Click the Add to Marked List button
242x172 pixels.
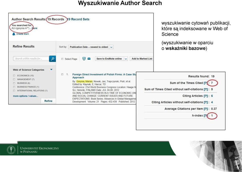pyautogui.click(x=142, y=59)
